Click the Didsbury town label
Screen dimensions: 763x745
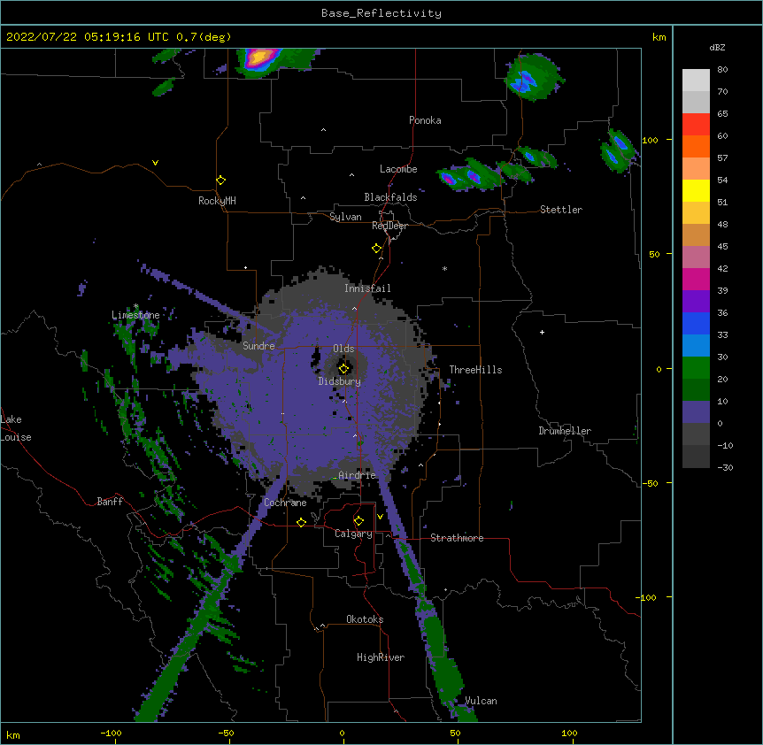[x=339, y=381]
